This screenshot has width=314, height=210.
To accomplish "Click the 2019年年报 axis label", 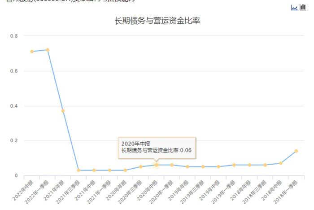I will (178, 190).
